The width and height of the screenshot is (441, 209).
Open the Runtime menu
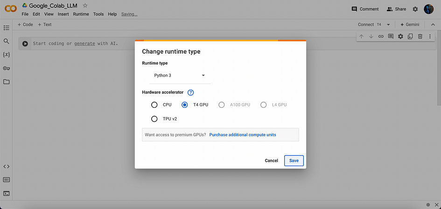click(x=81, y=14)
